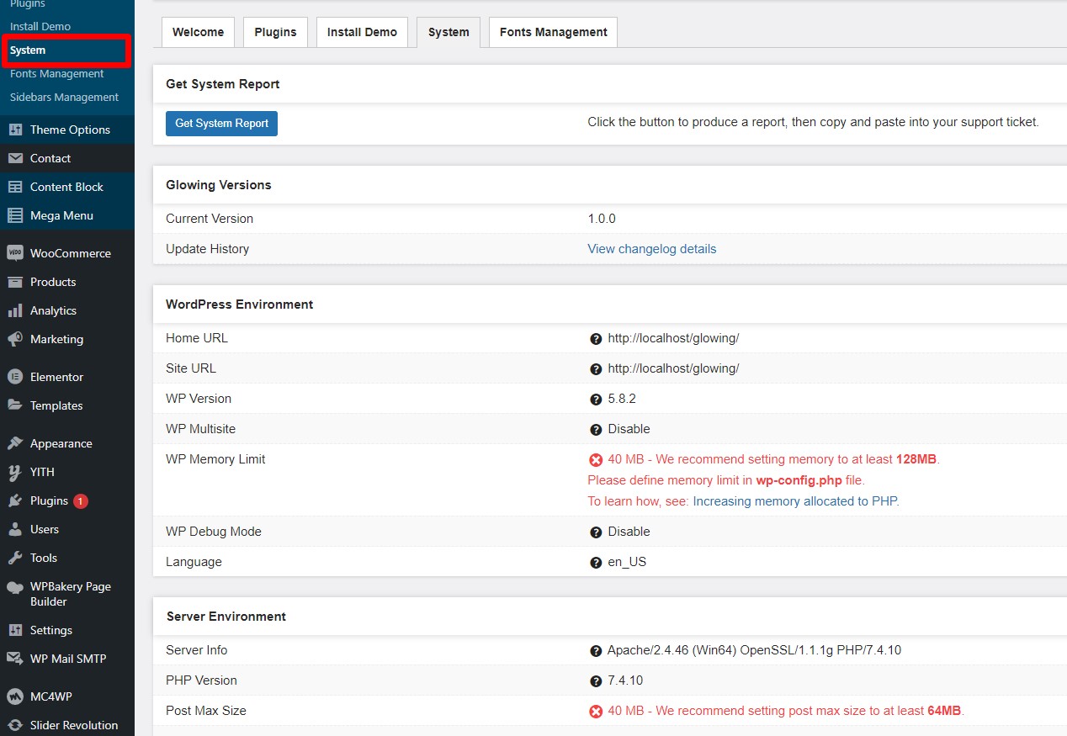Open View changelog details link

coord(652,249)
